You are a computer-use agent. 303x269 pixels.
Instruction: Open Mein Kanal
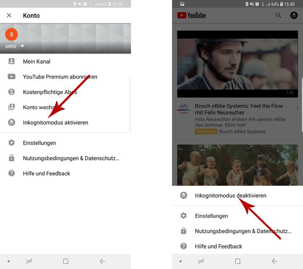37,62
